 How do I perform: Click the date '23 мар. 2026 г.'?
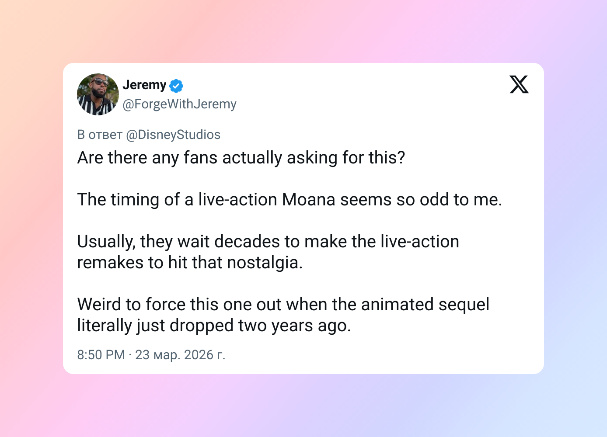[x=180, y=355]
